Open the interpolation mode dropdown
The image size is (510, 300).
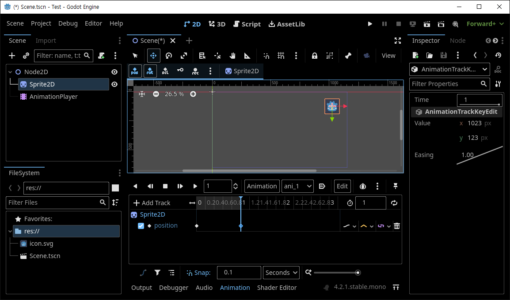[x=366, y=226]
